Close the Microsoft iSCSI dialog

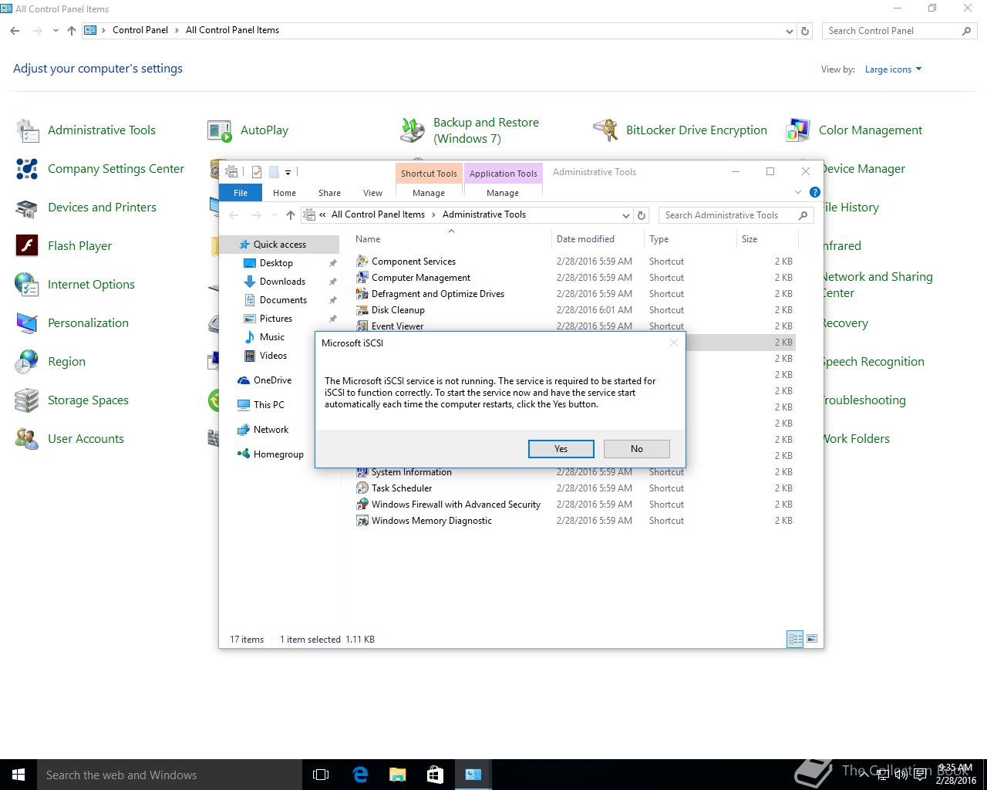(674, 343)
